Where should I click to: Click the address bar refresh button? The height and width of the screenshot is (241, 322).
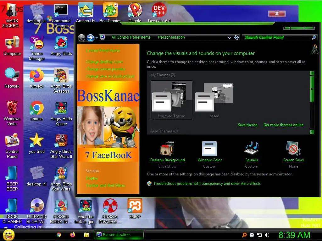[236, 38]
